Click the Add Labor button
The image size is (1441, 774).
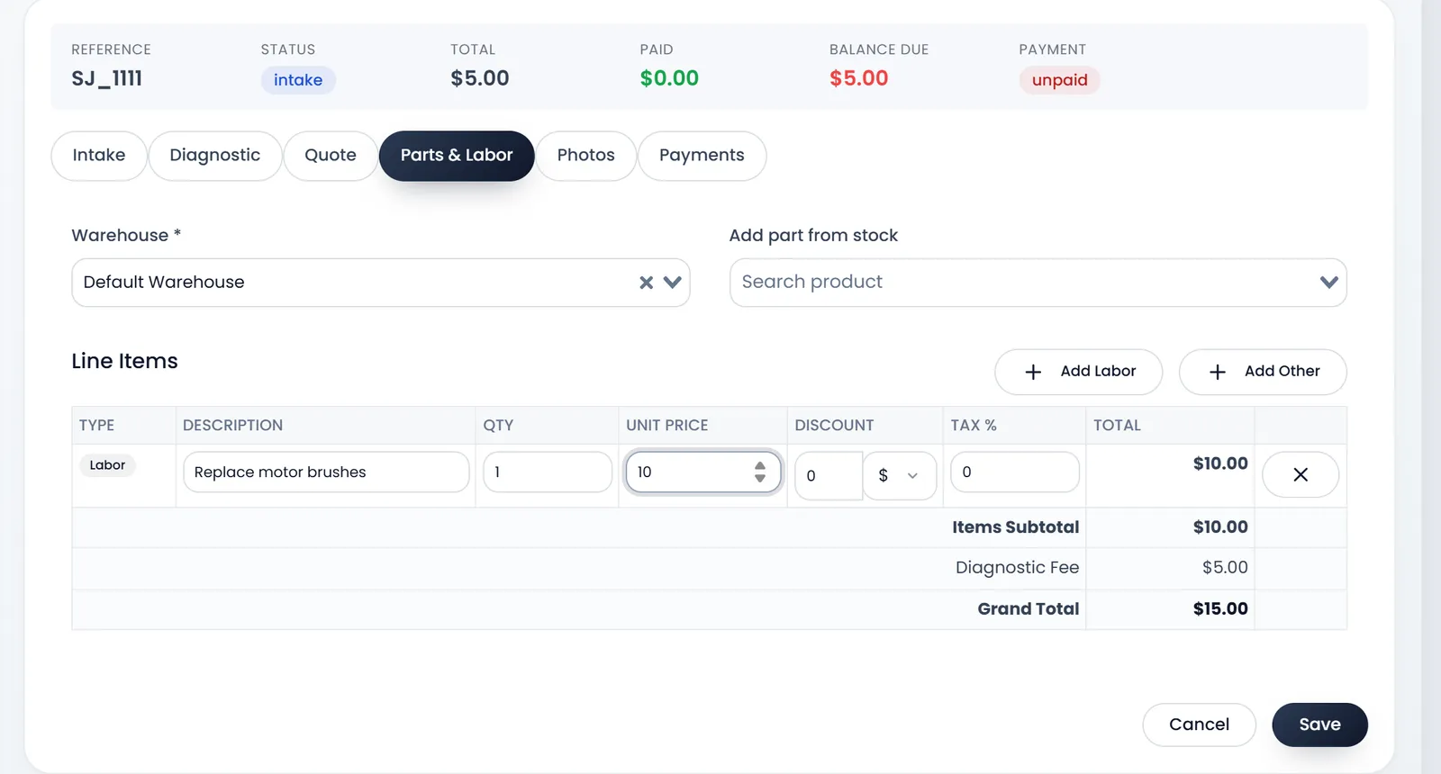(x=1079, y=372)
